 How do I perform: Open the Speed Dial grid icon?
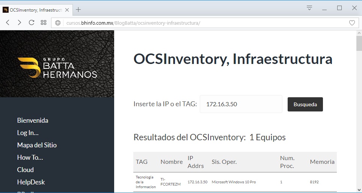44,22
